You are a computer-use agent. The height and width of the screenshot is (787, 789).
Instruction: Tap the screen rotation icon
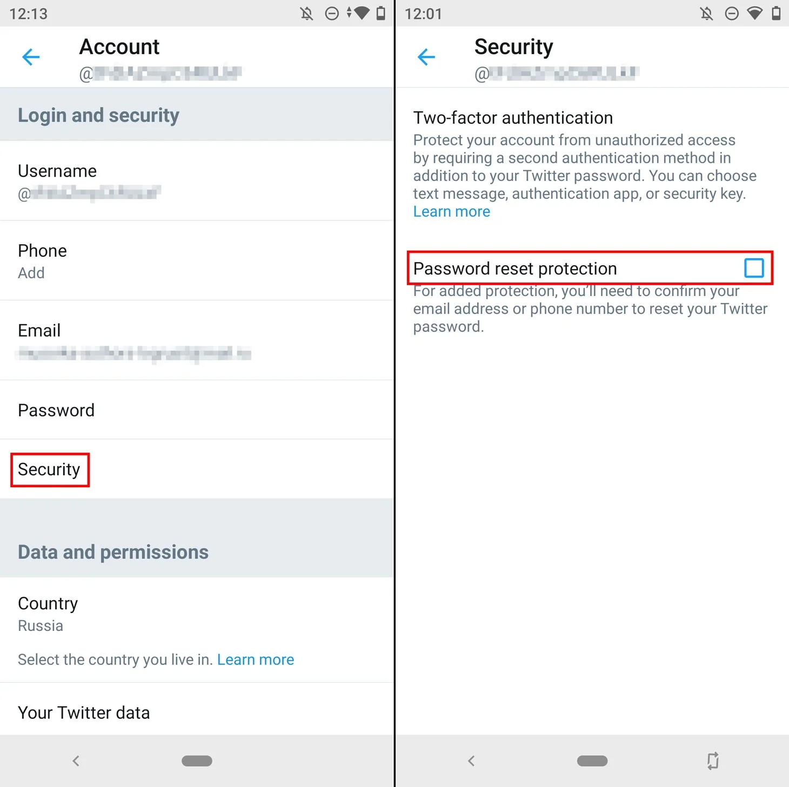[713, 761]
